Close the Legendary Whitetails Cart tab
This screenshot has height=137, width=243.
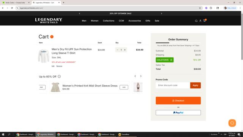pyautogui.click(x=59, y=3)
